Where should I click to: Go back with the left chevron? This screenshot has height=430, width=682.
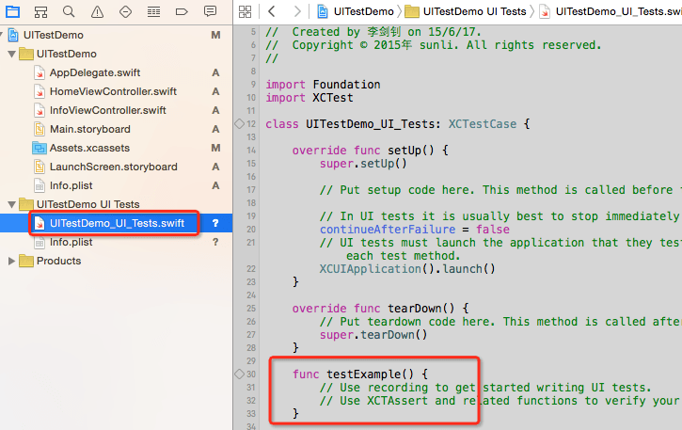(272, 11)
